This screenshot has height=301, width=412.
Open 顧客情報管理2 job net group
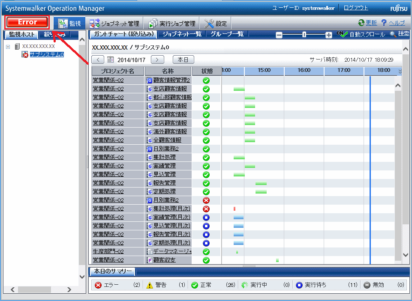tap(171, 80)
